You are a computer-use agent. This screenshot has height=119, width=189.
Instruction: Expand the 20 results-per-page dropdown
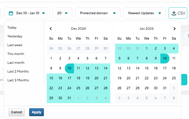[62, 13]
